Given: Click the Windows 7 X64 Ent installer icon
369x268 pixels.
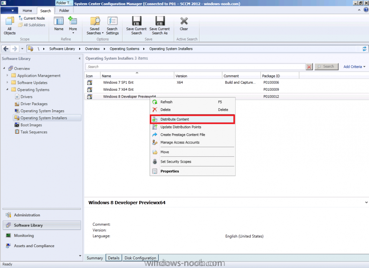Looking at the screenshot, I should coord(90,89).
